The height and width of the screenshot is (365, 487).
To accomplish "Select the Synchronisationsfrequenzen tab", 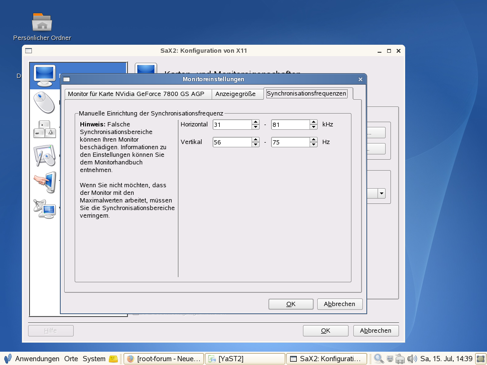I will 308,94.
